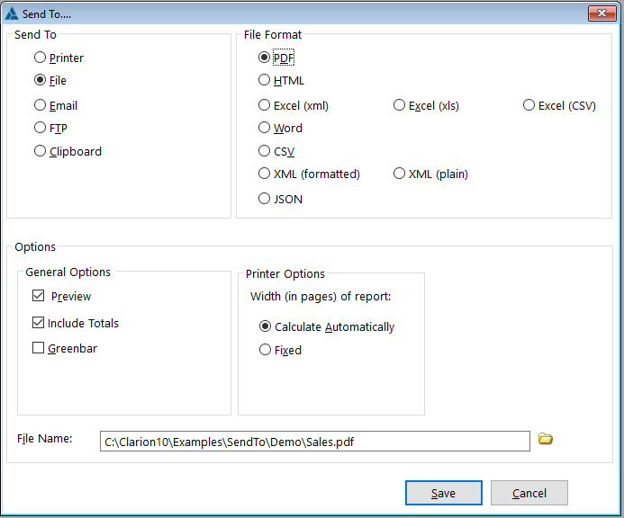The width and height of the screenshot is (624, 518).
Task: Choose Excel (CSV) file format
Action: [529, 105]
